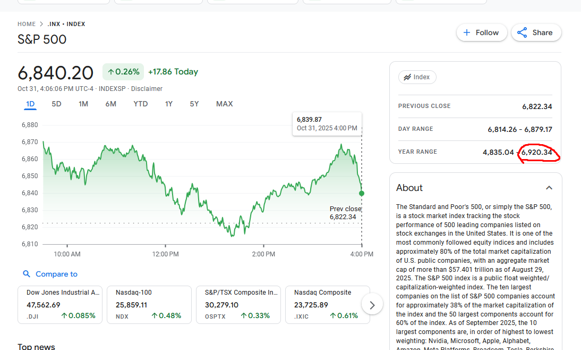This screenshot has height=350, width=581.
Task: Switch chart to 5D range
Action: click(56, 104)
